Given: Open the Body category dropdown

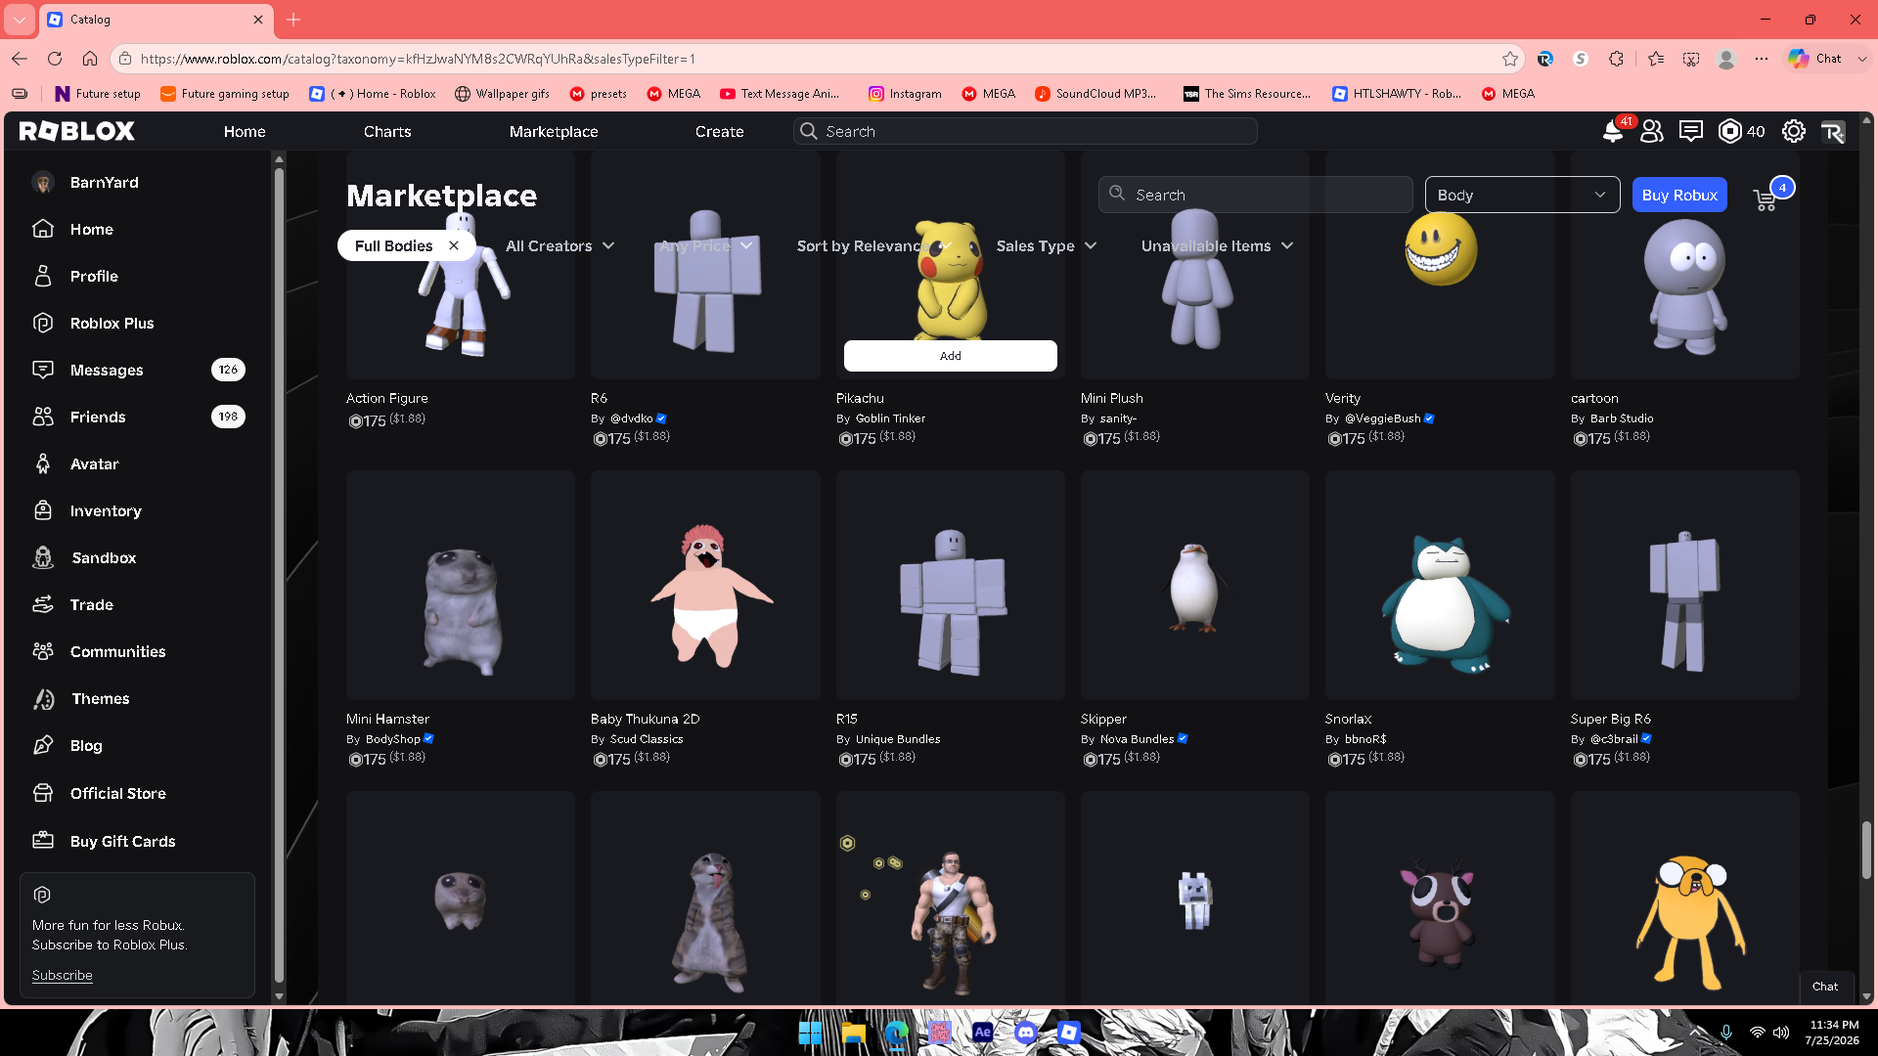Looking at the screenshot, I should (1522, 195).
